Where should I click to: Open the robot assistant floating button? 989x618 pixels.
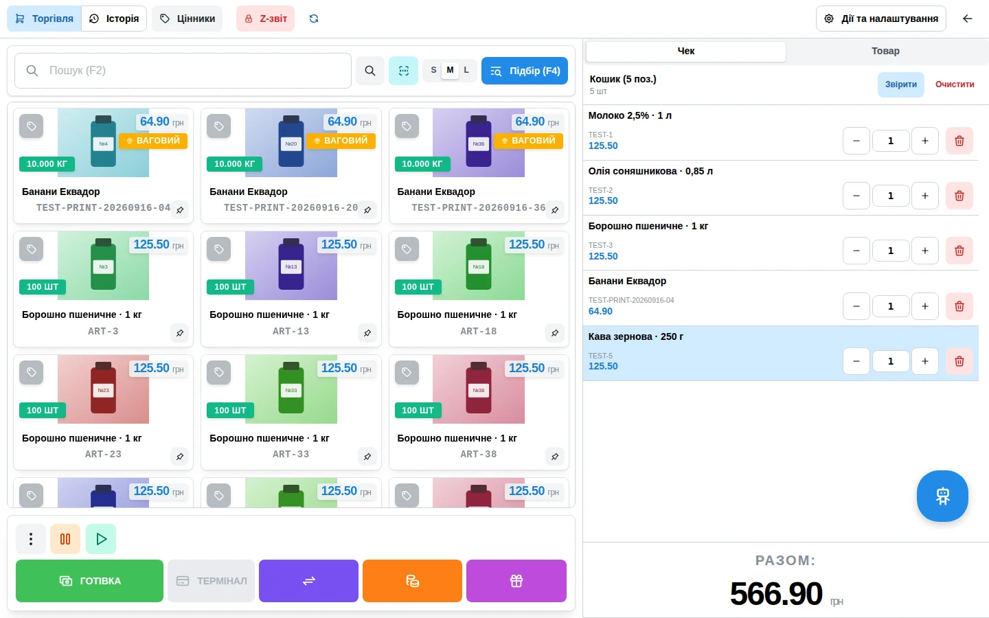tap(942, 496)
